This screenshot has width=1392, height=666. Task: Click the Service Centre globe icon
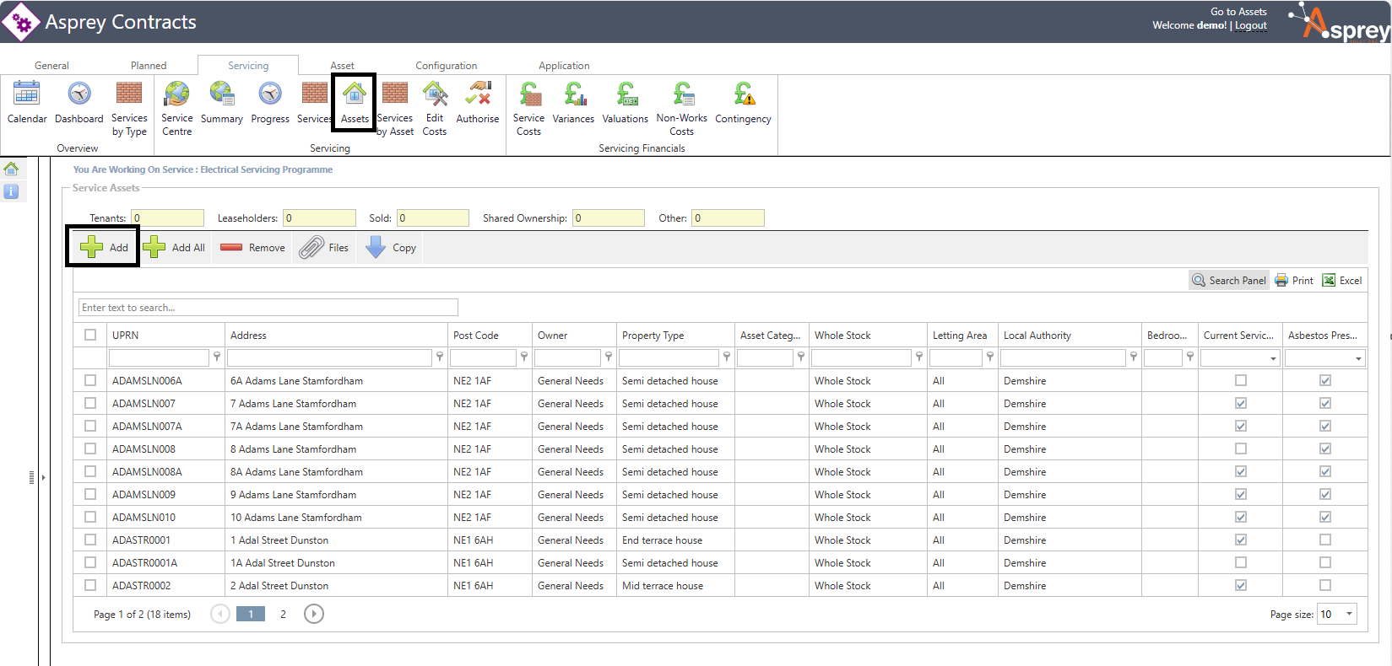click(177, 94)
